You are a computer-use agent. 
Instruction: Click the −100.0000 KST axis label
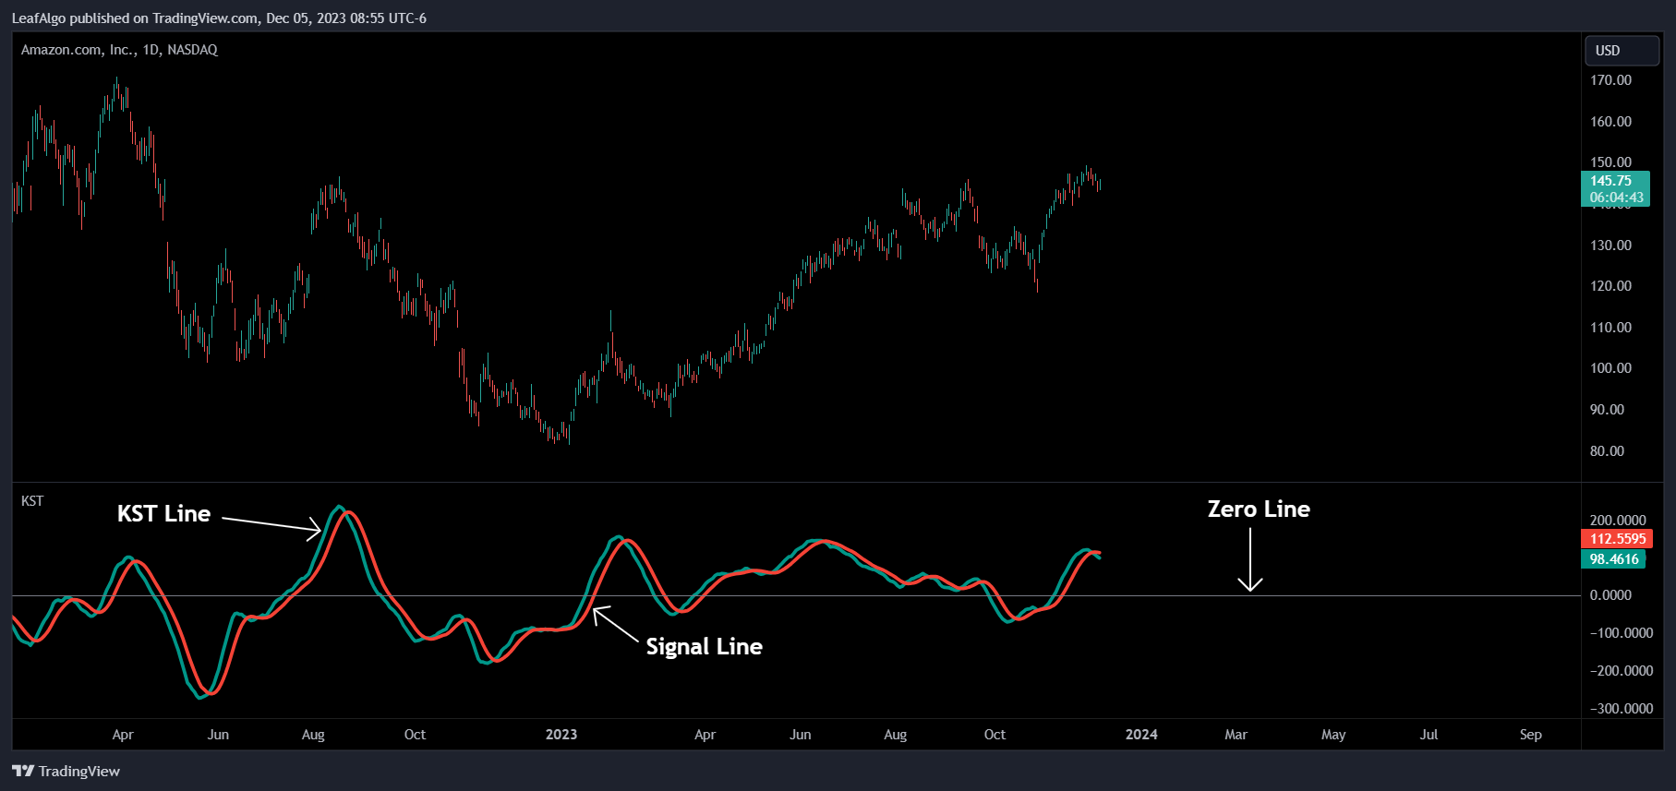[x=1621, y=633]
